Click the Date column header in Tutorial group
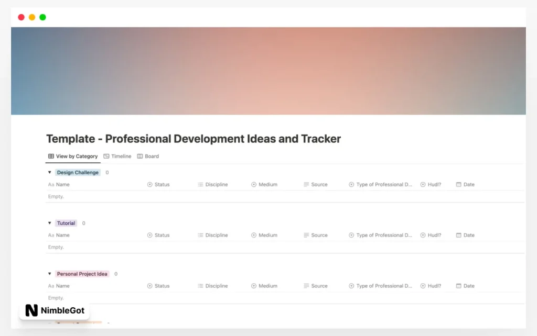537x336 pixels. click(465, 235)
